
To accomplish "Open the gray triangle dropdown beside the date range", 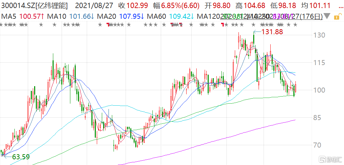I will coord(327,16).
